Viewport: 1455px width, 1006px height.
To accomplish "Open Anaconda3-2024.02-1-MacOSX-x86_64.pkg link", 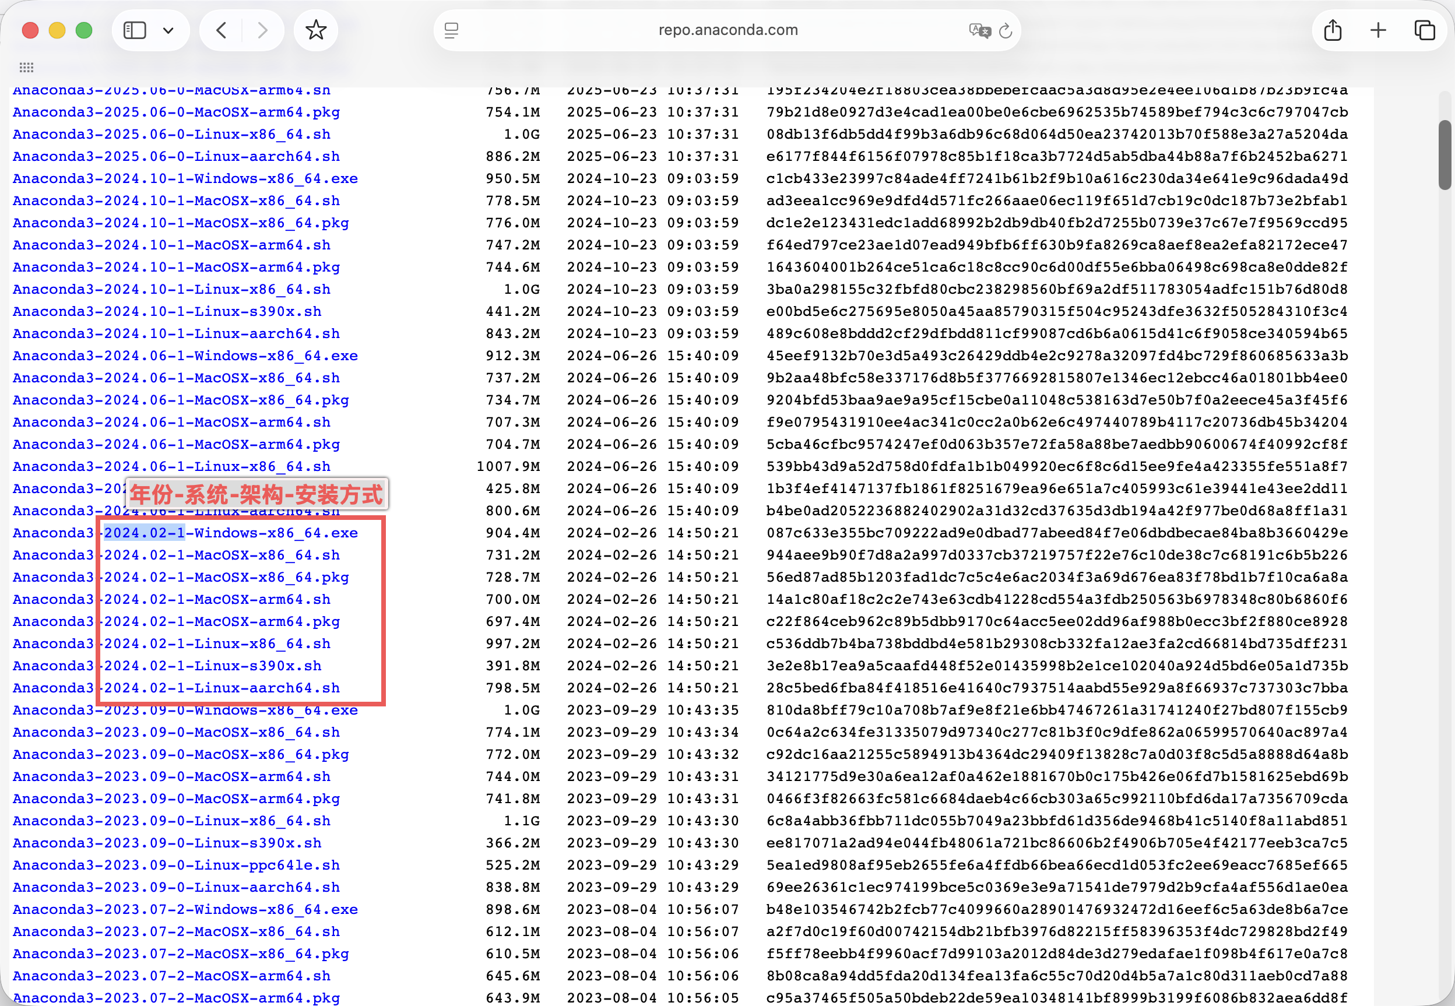I will (x=181, y=578).
